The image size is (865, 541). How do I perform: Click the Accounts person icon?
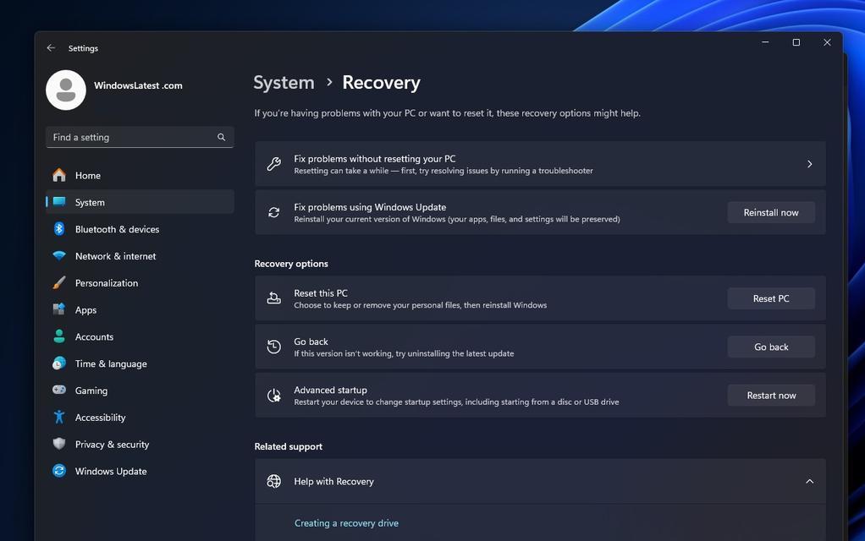coord(59,336)
